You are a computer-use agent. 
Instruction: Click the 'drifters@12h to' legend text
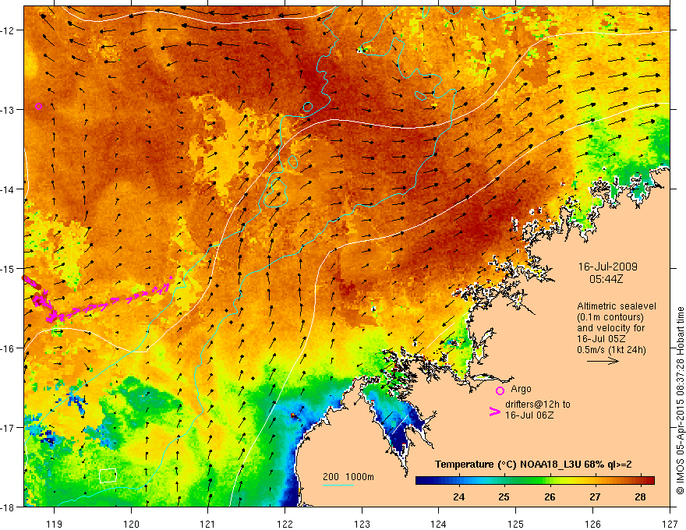(538, 405)
